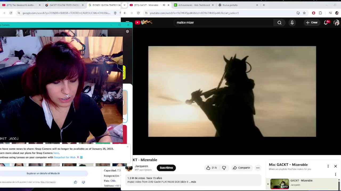The width and height of the screenshot is (341, 191).
Task: Close the Kick Dashboard tab
Action: (x=213, y=5)
